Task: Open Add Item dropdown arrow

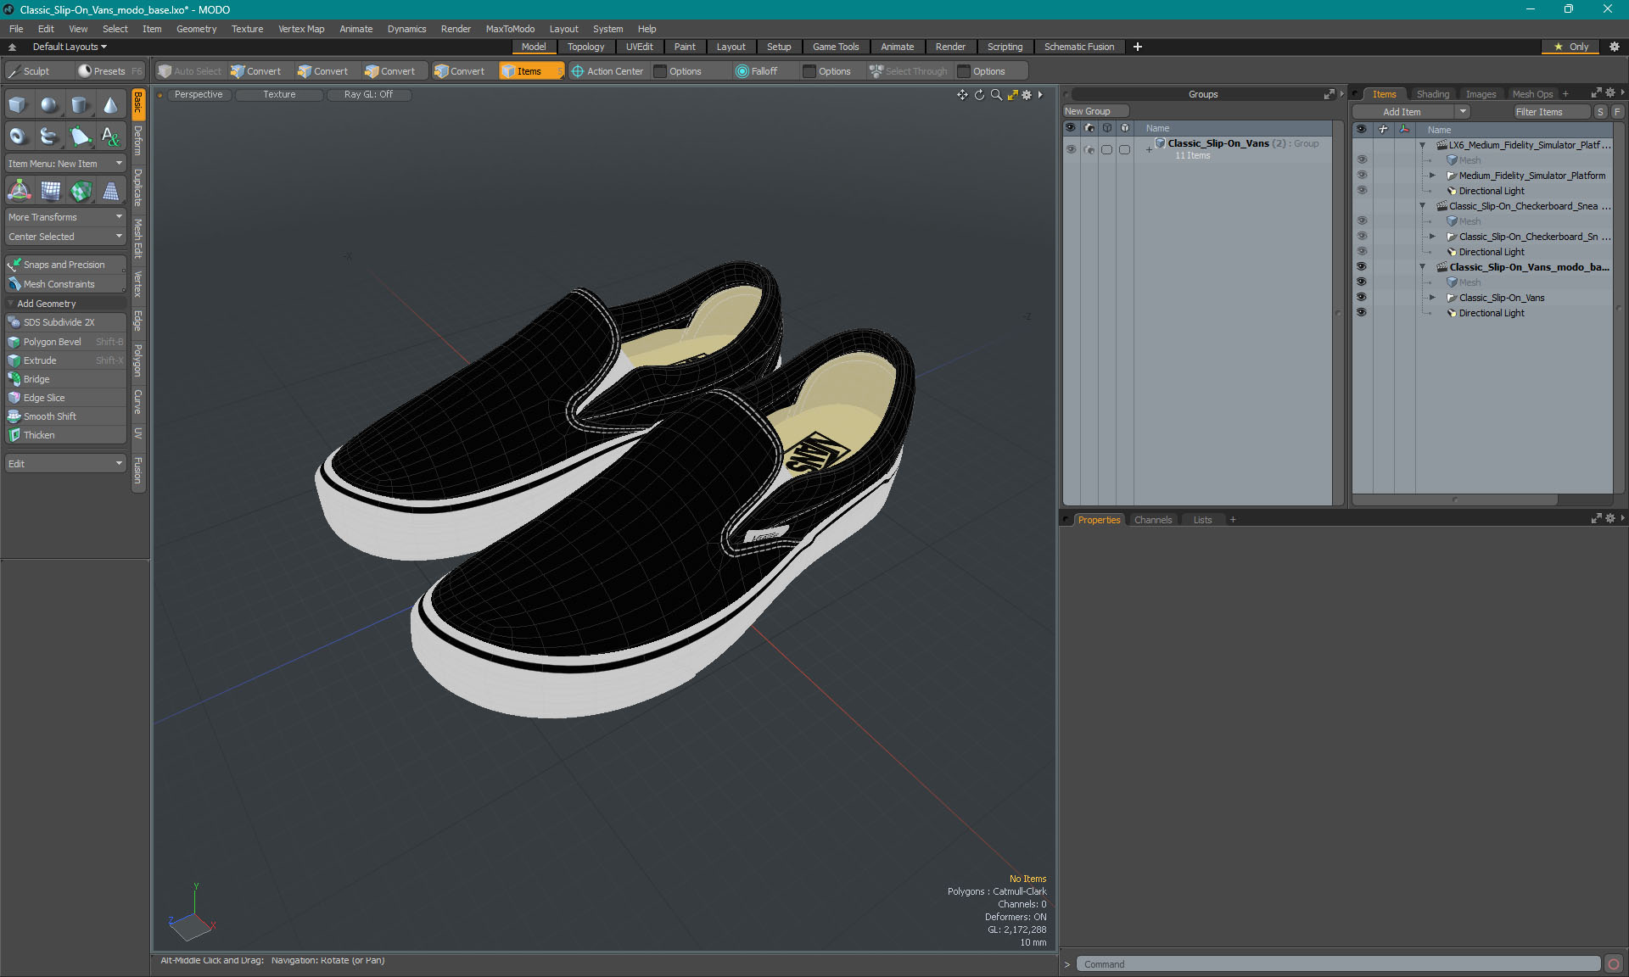Action: coord(1463,112)
